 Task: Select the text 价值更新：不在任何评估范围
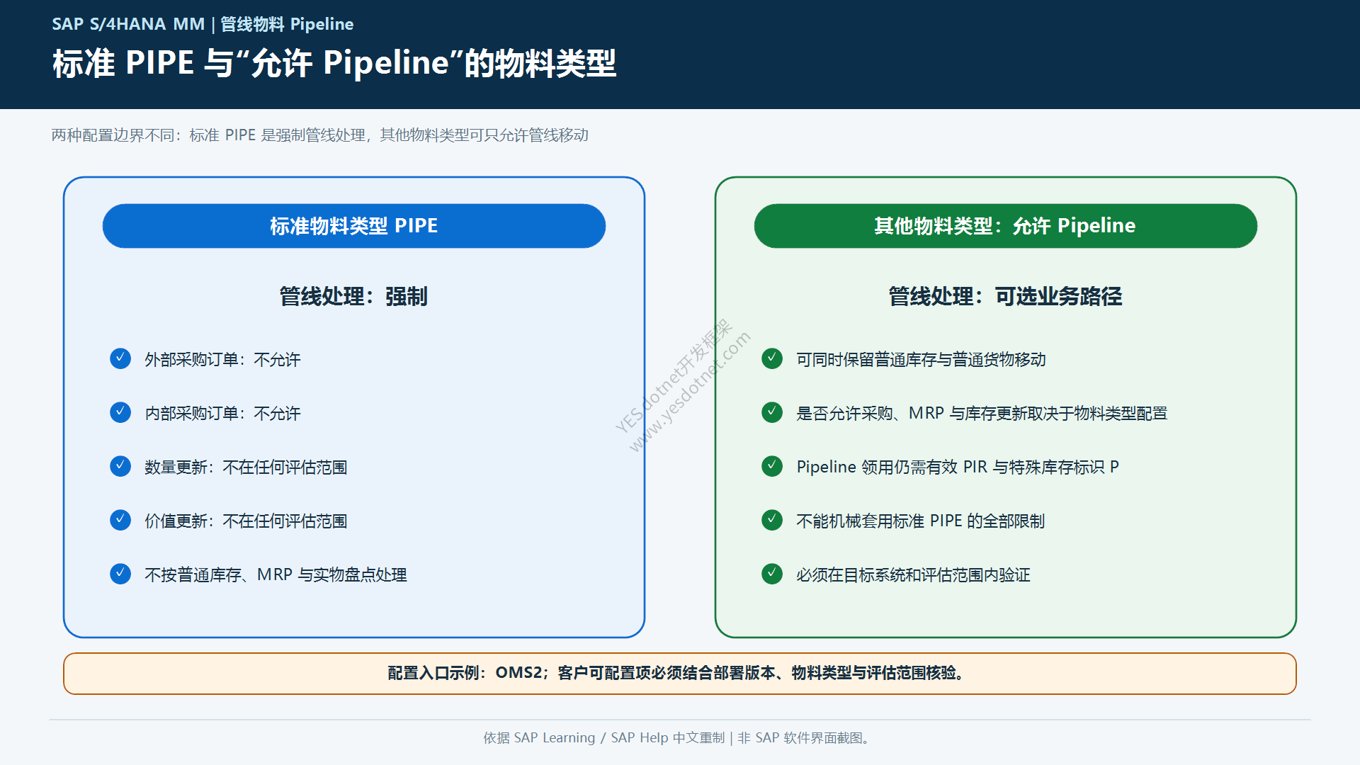pyautogui.click(x=246, y=521)
